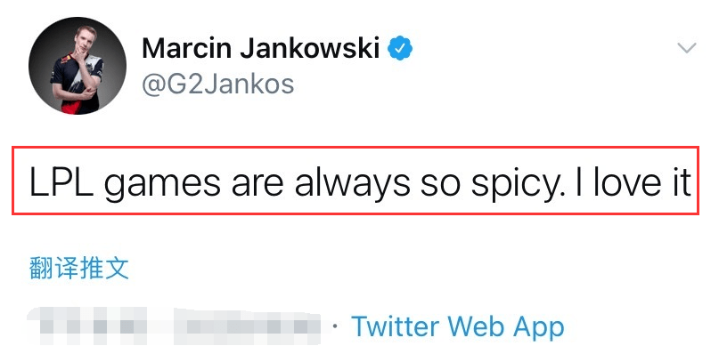
Task: Click the first name "Marcin"
Action: (187, 49)
